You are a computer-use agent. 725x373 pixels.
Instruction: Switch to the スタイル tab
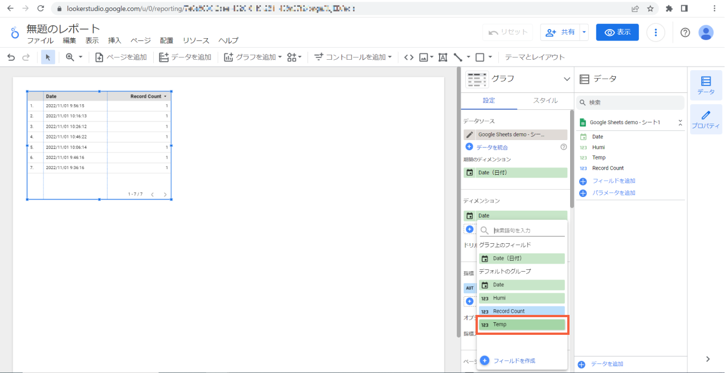(x=545, y=100)
